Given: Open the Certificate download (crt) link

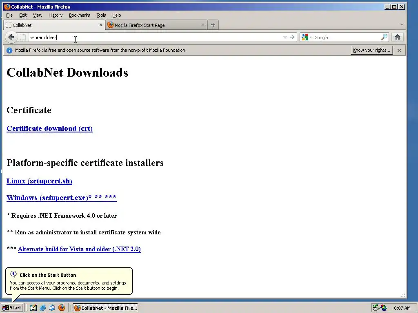Looking at the screenshot, I should click(49, 128).
